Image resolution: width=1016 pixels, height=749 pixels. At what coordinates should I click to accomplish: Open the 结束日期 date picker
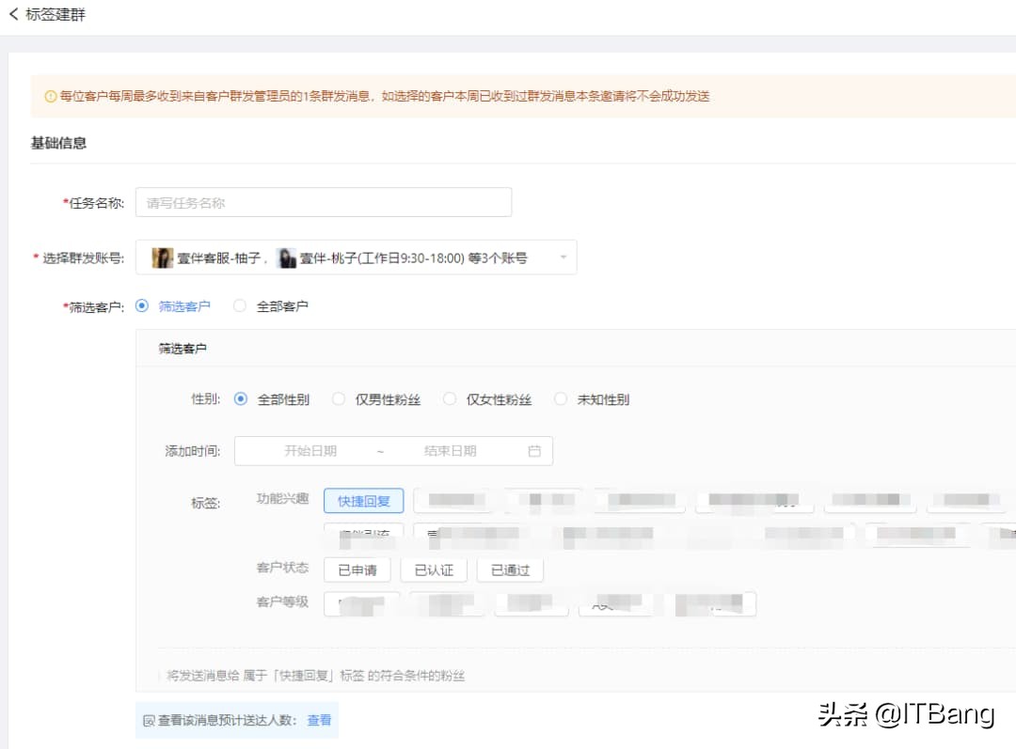pos(452,450)
